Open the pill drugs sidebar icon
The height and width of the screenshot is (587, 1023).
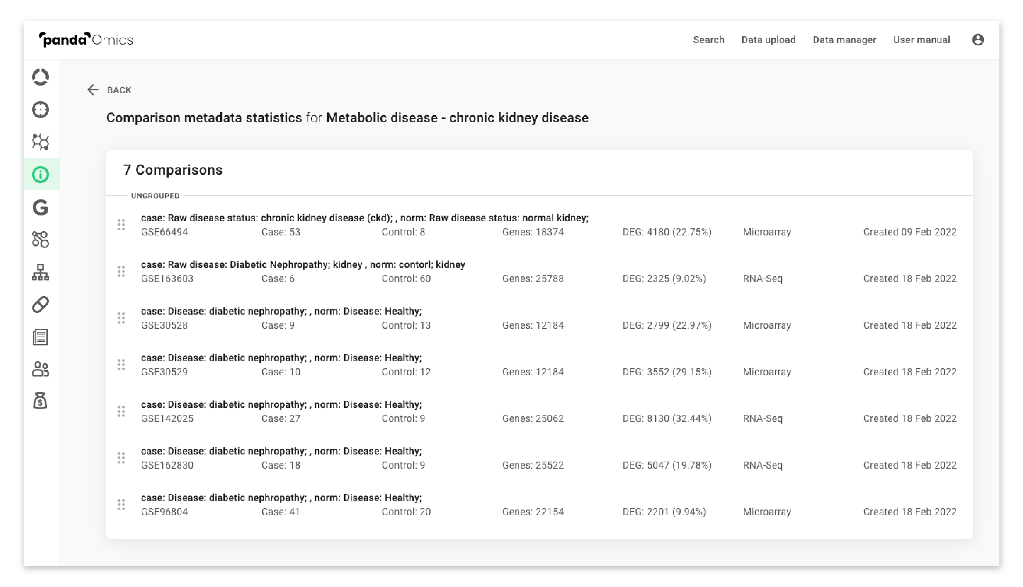point(40,305)
